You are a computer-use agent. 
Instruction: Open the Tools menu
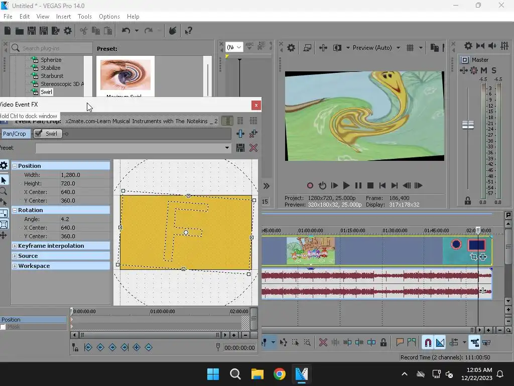84,17
